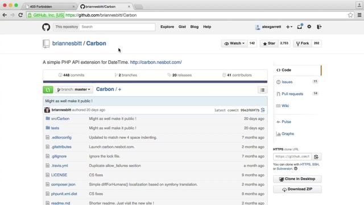The image size is (364, 205).
Task: Open Chrome hamburger menu
Action: (x=359, y=15)
